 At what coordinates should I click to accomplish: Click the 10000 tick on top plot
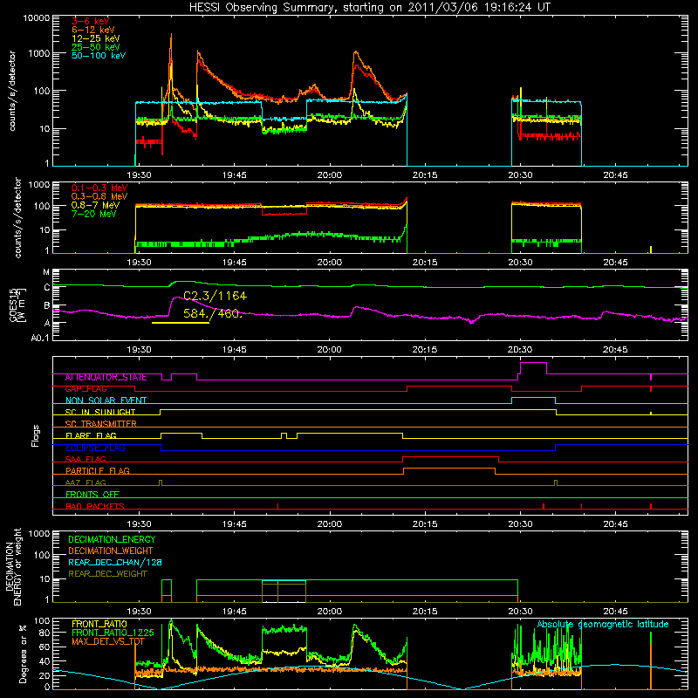[x=37, y=18]
